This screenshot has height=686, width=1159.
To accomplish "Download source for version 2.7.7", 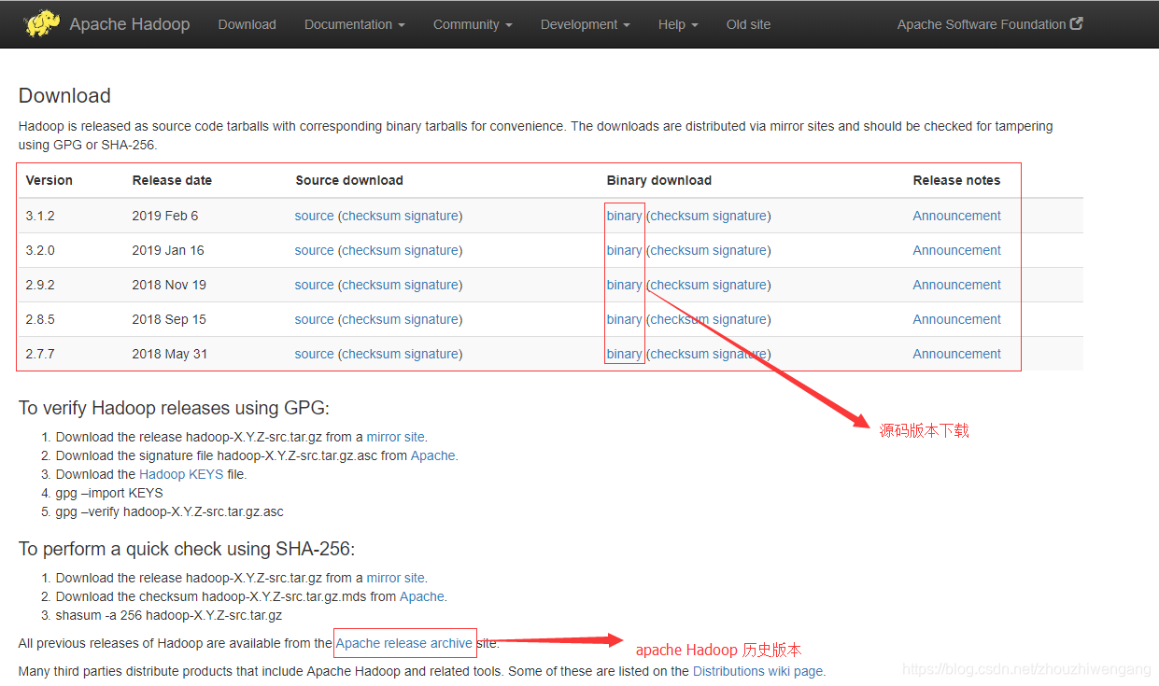I will 314,354.
